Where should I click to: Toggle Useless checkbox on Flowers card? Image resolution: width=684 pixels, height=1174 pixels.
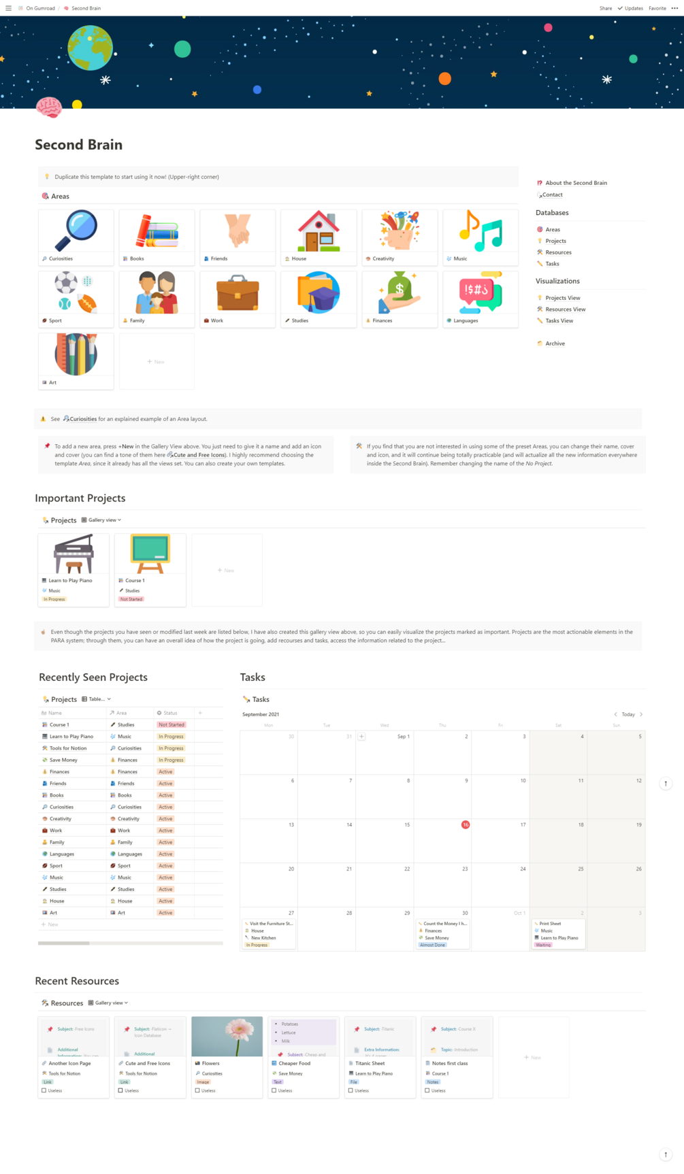coord(197,1090)
